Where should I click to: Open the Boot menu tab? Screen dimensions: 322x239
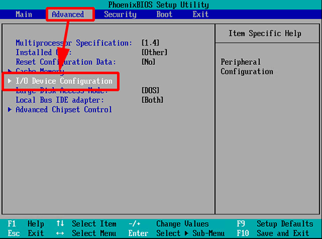coord(165,15)
